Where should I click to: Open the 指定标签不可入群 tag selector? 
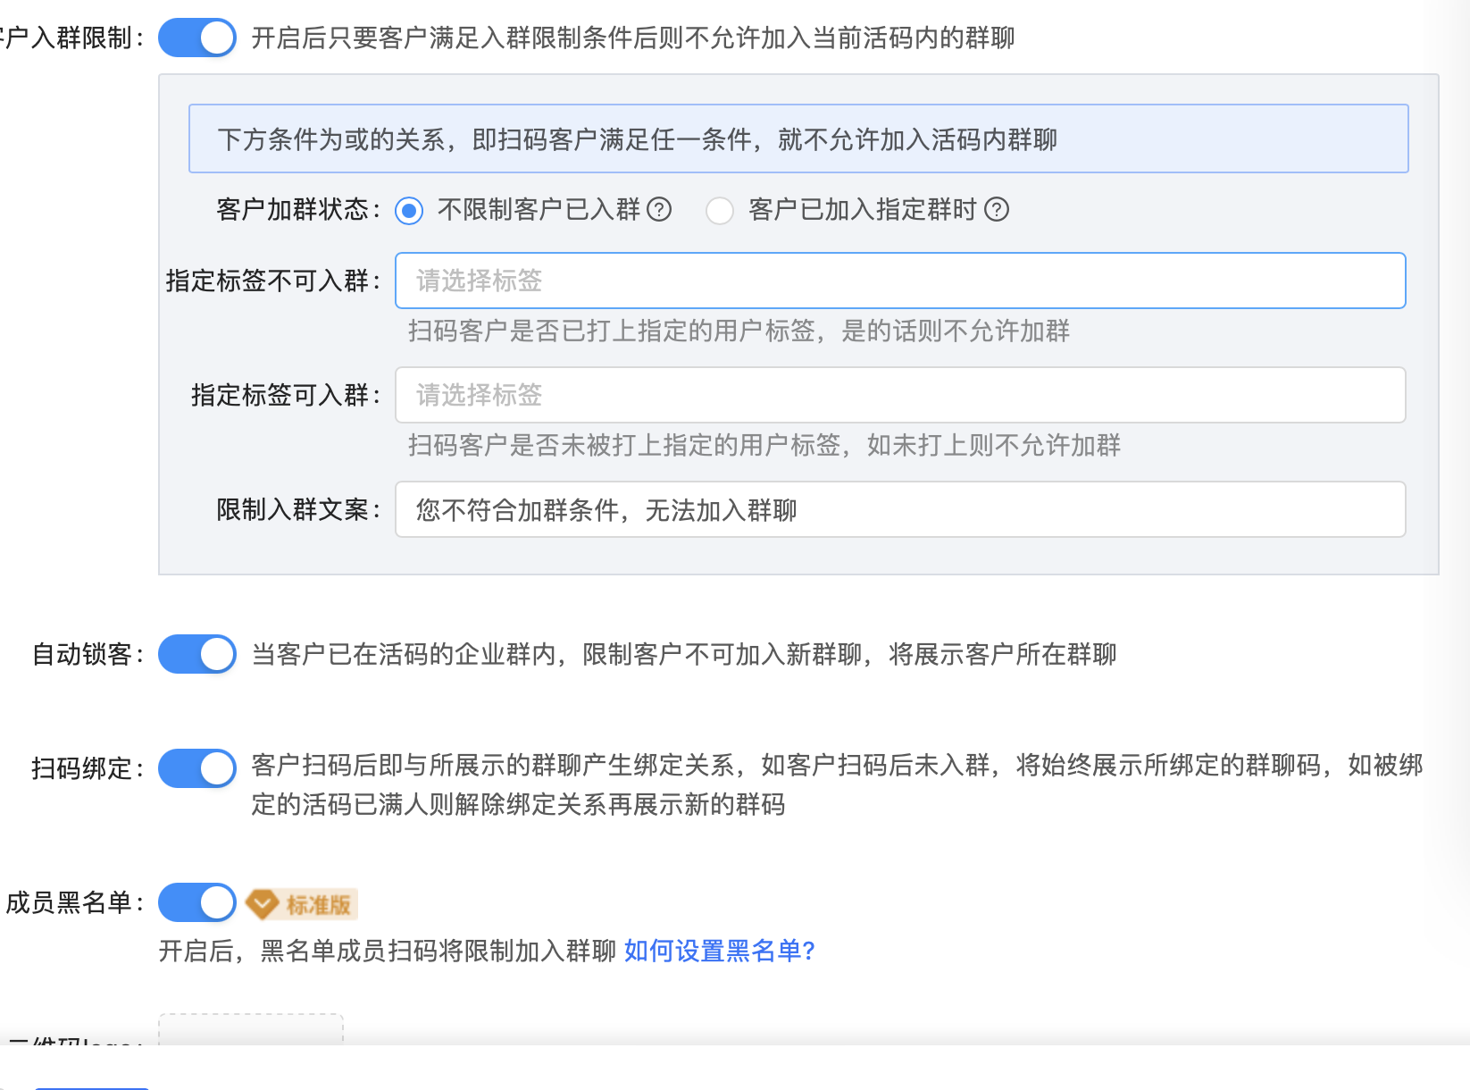click(x=900, y=281)
